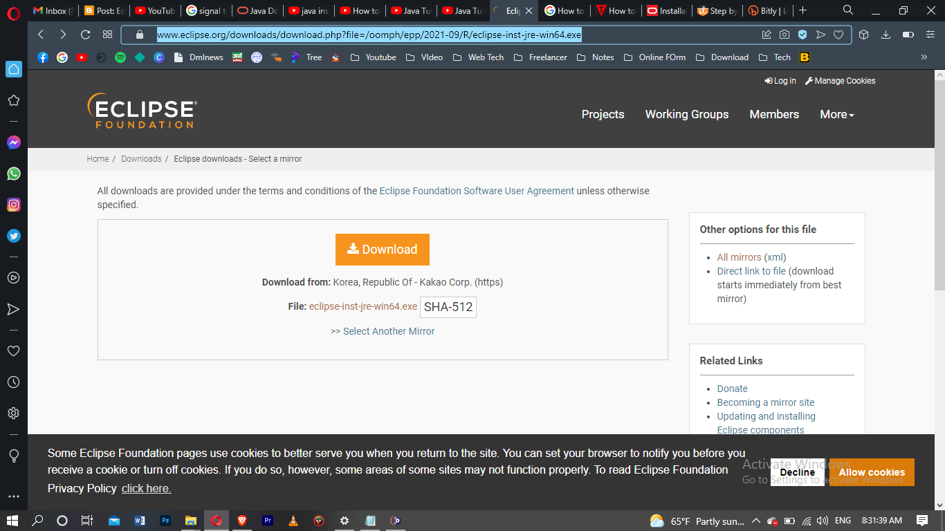The width and height of the screenshot is (945, 531).
Task: Click the Eclipse Foundation logo
Action: tap(143, 111)
